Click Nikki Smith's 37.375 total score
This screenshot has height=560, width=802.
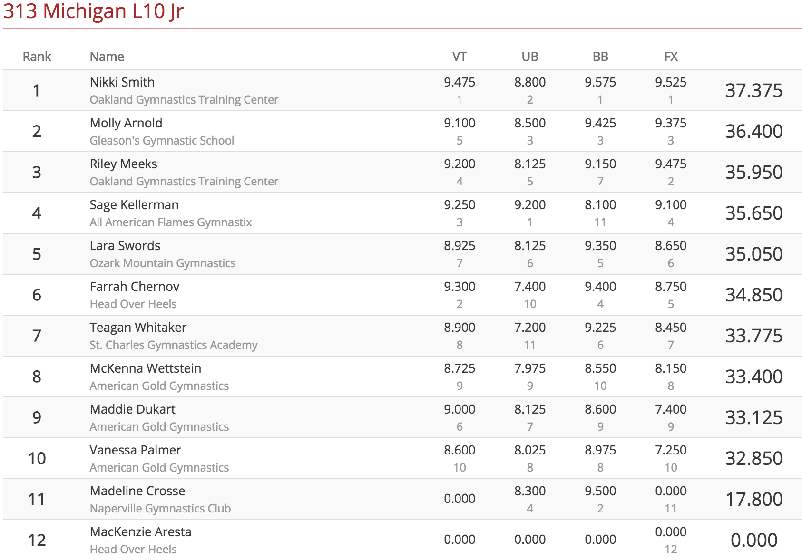click(x=753, y=90)
